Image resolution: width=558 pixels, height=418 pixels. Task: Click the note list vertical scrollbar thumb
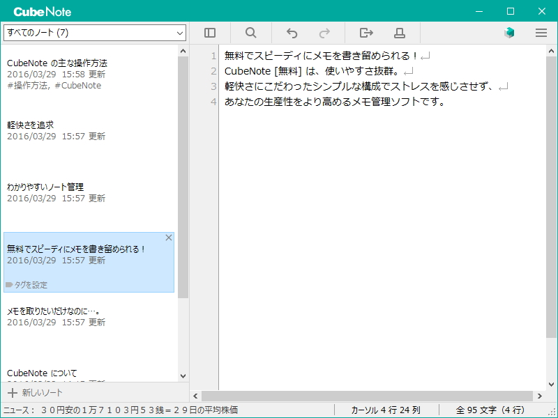(x=183, y=177)
